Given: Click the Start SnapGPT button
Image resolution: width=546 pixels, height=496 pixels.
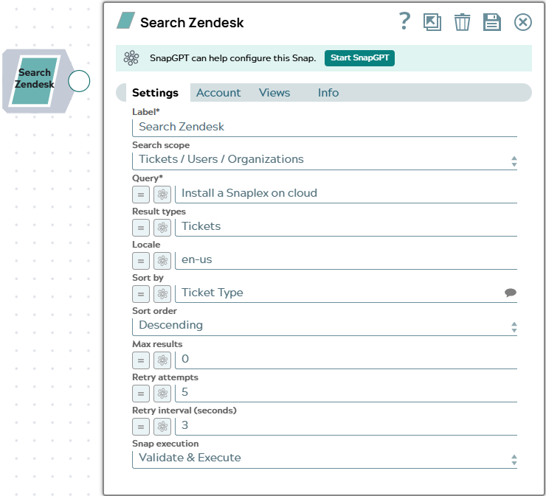Looking at the screenshot, I should pos(359,57).
